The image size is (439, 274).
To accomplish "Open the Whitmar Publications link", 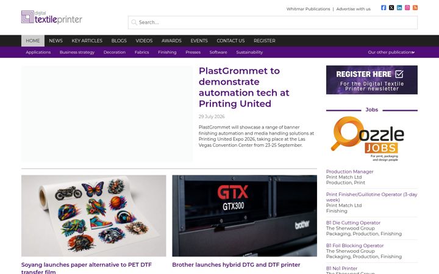I will (309, 9).
